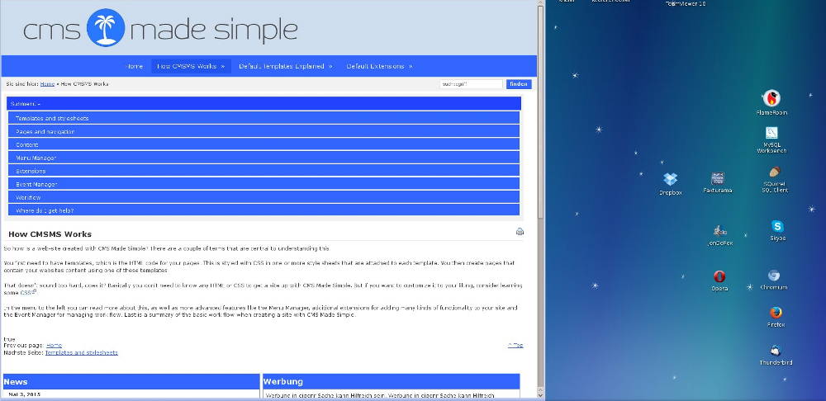The width and height of the screenshot is (826, 401).
Task: Click the News section header
Action: tap(131, 381)
